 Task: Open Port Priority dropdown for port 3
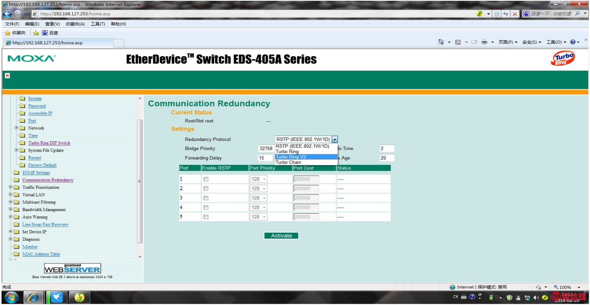258,198
